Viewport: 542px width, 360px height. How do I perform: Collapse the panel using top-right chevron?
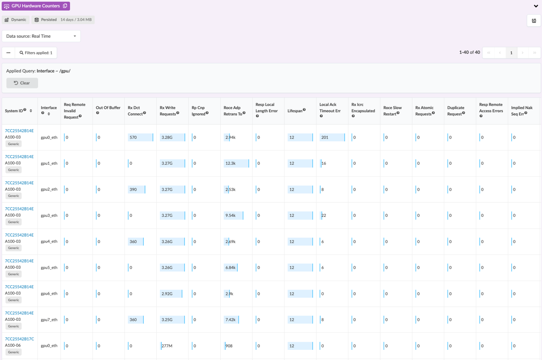(x=536, y=6)
